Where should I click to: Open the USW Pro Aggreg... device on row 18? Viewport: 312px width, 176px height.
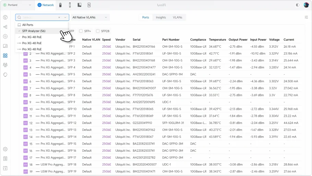(53, 164)
